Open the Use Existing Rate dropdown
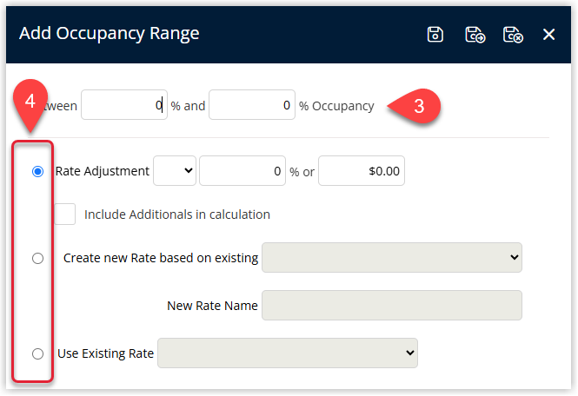The height and width of the screenshot is (396, 578). coord(288,353)
